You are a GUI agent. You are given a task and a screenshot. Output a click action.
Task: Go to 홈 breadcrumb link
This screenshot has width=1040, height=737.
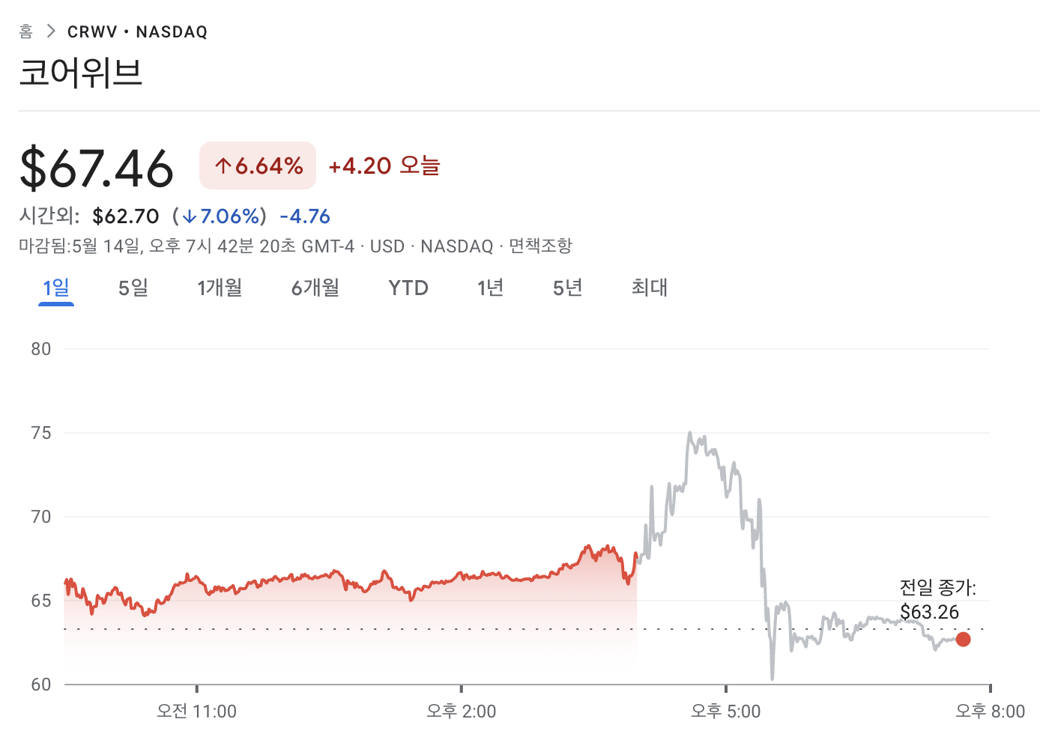[x=26, y=31]
